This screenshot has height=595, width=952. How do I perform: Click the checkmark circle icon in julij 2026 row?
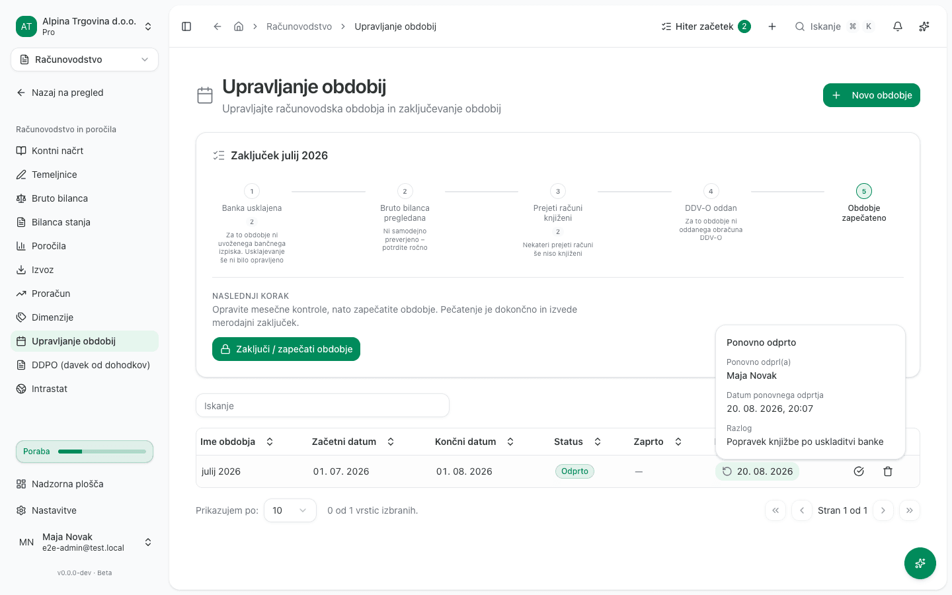pos(859,471)
